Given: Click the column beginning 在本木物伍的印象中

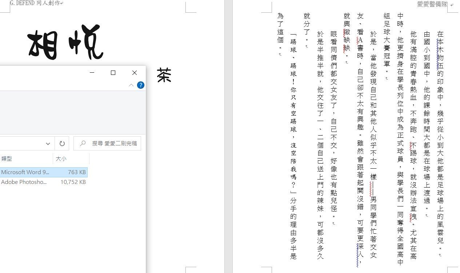Looking at the screenshot, I should (x=440, y=141).
